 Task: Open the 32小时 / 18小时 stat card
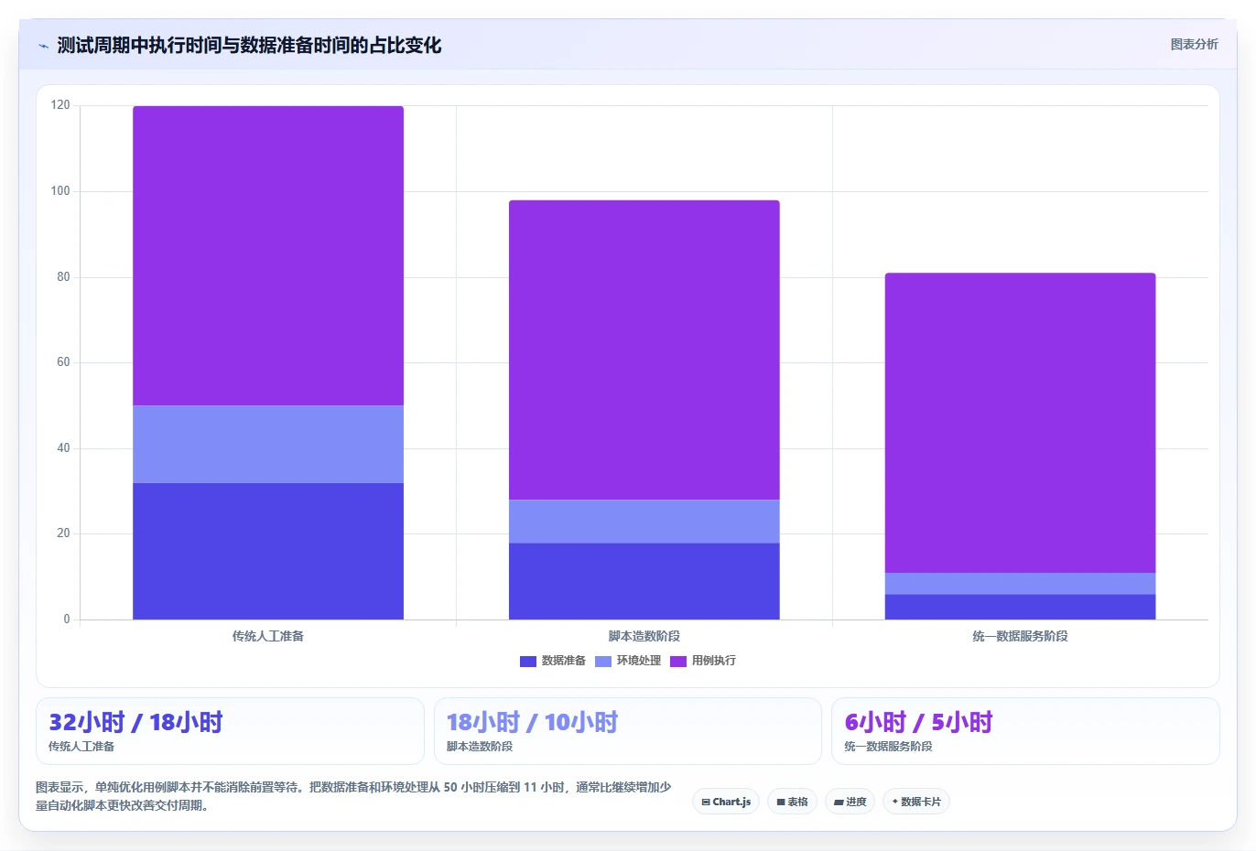coord(230,731)
